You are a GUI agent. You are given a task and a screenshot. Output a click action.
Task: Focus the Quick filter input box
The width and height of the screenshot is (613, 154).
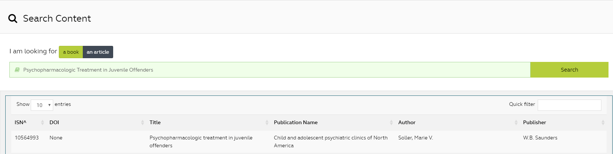point(569,105)
